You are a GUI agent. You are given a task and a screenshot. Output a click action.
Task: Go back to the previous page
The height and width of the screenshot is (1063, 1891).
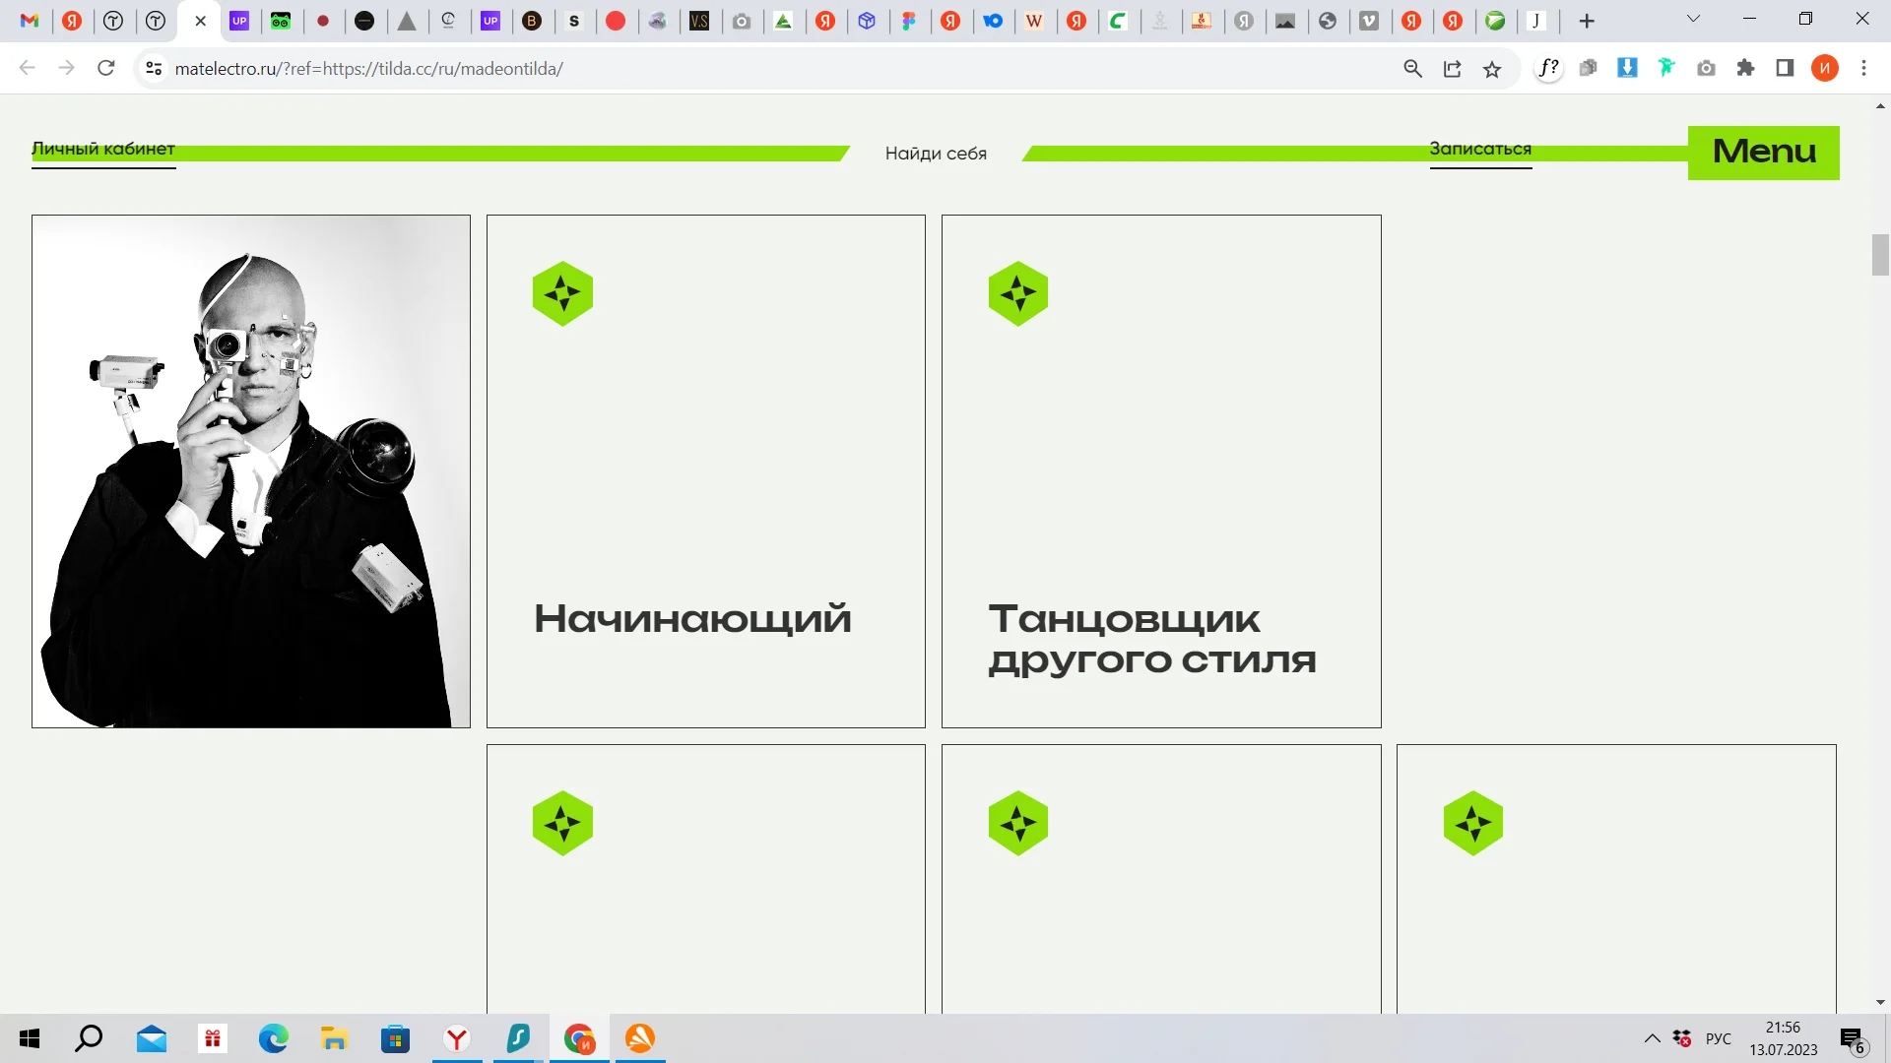pos(28,68)
